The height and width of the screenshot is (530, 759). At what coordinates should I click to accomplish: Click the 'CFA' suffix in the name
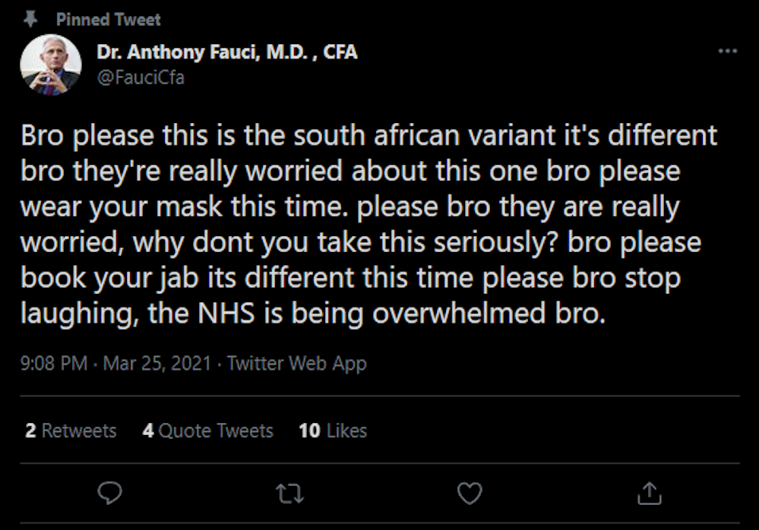340,52
